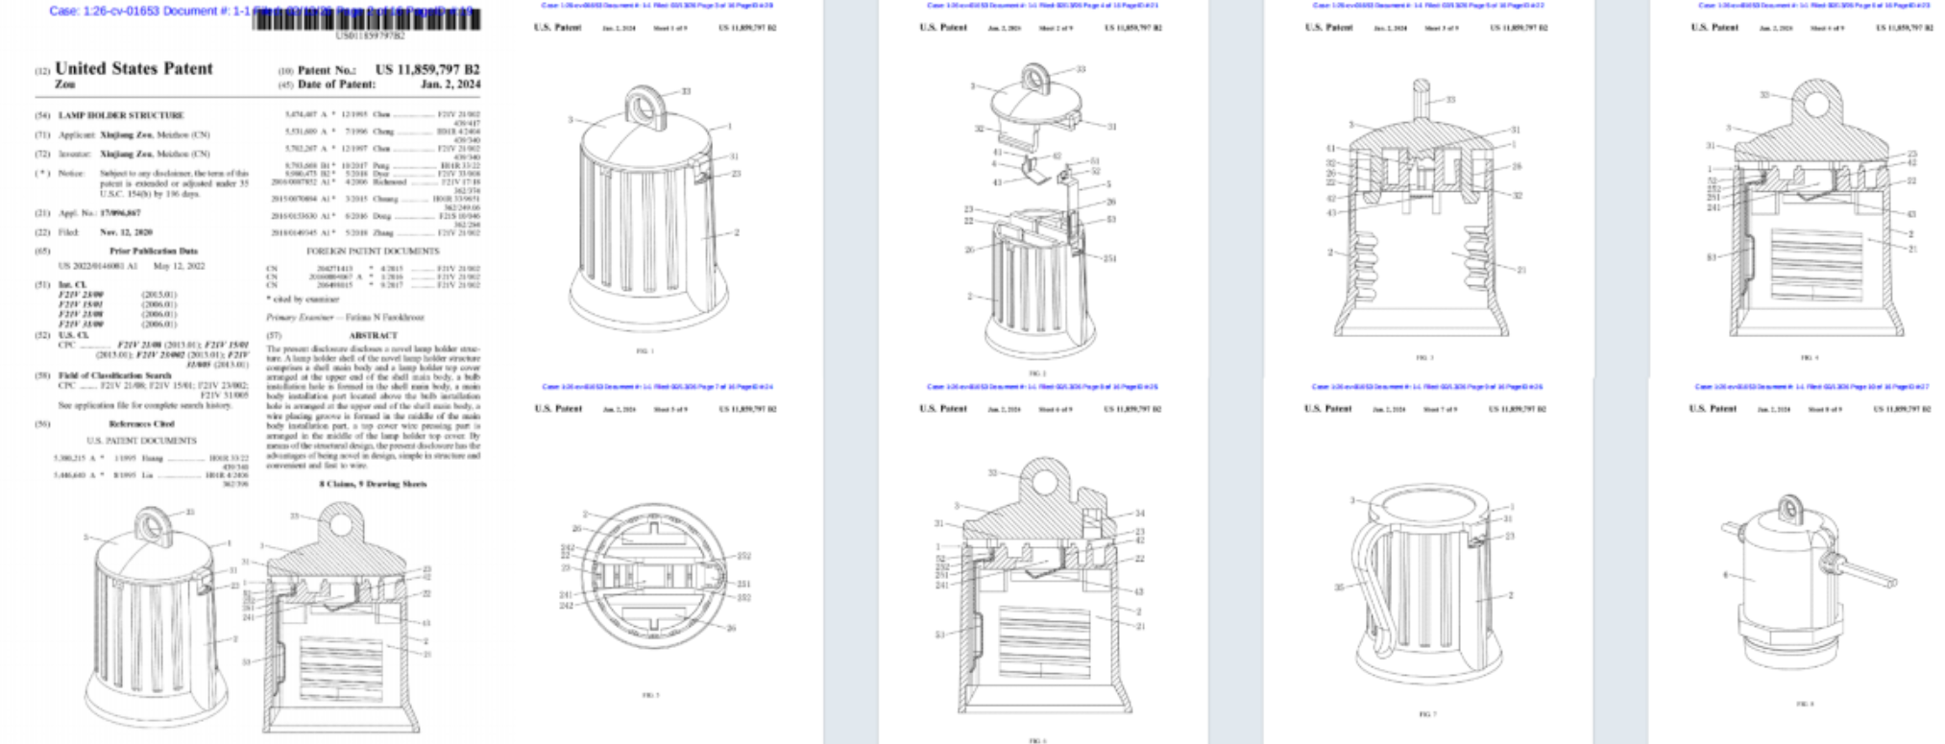The width and height of the screenshot is (1945, 744).
Task: Click the 'LAMP HOLDER STRUCTURE' title text
Action: click(121, 115)
